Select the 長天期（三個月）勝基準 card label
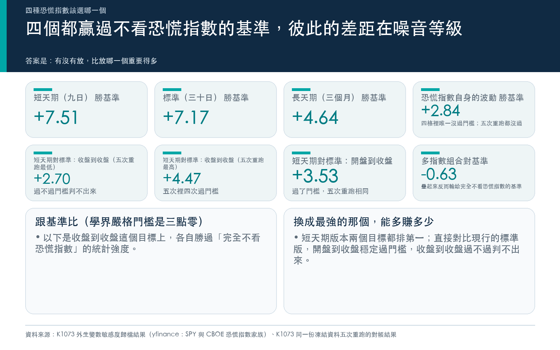Screen dimensions: 560x350 pos(339,98)
